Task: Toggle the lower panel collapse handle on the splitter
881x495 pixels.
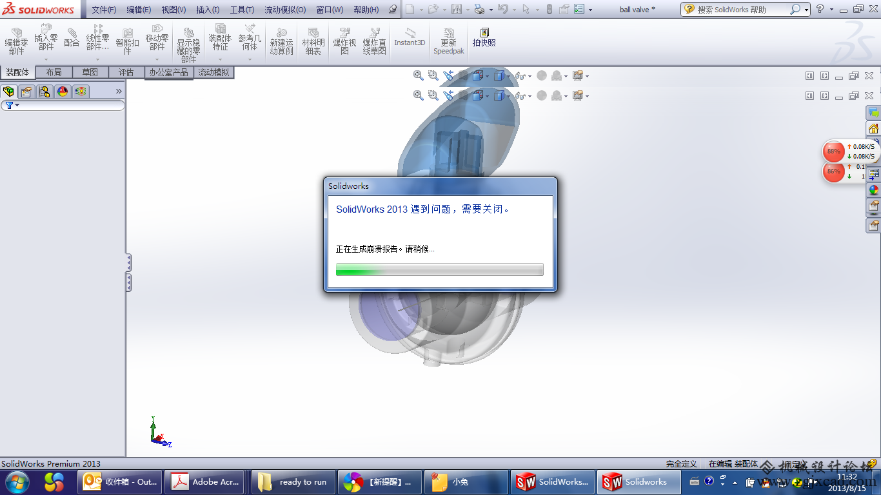Action: [129, 282]
